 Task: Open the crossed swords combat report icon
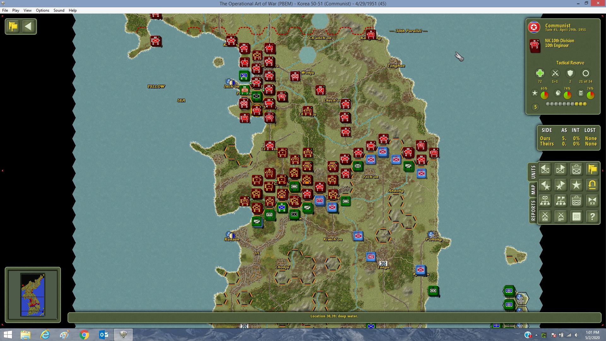[561, 217]
